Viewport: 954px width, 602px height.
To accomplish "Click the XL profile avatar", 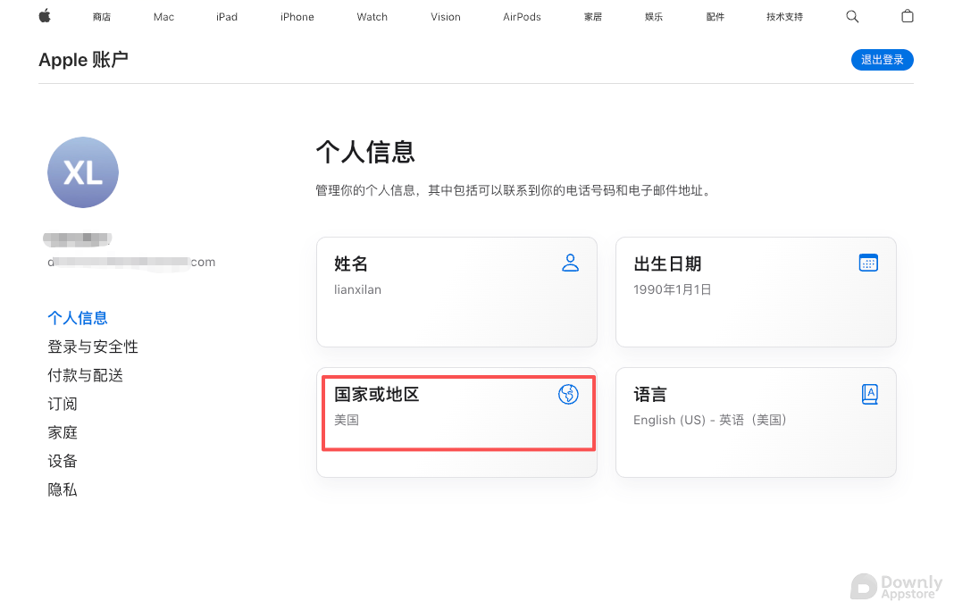I will [83, 172].
